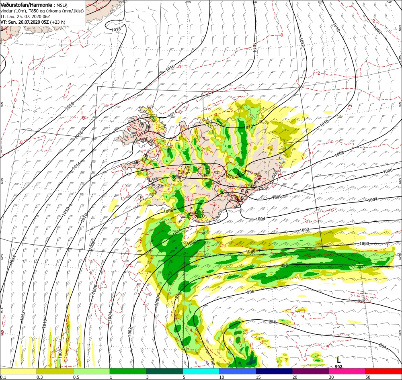
Task: Select the red 50 mm legend swatch
Action: (384, 372)
